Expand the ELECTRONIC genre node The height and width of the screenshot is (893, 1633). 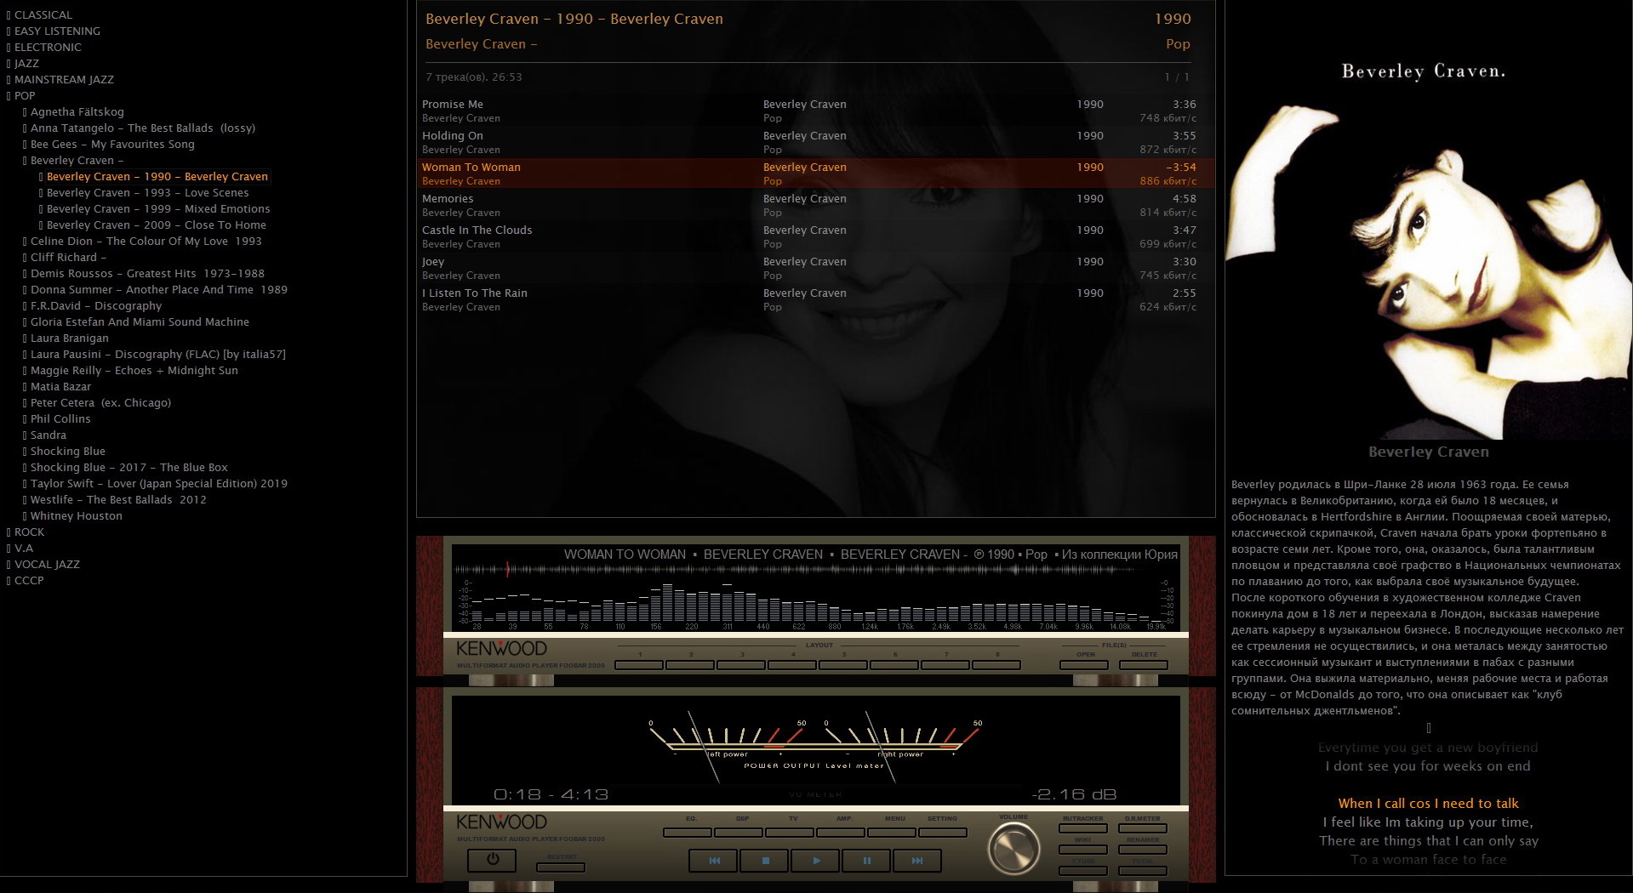tap(9, 48)
